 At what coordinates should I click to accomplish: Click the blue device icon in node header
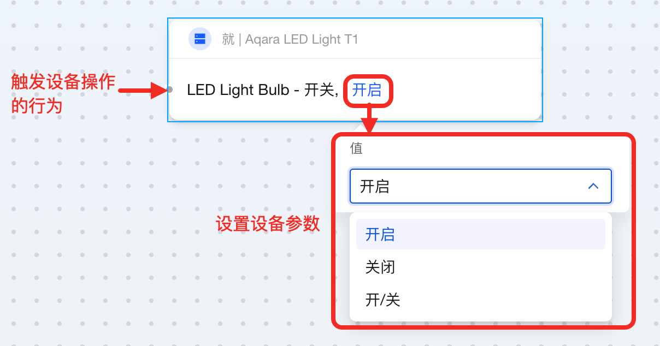point(200,39)
